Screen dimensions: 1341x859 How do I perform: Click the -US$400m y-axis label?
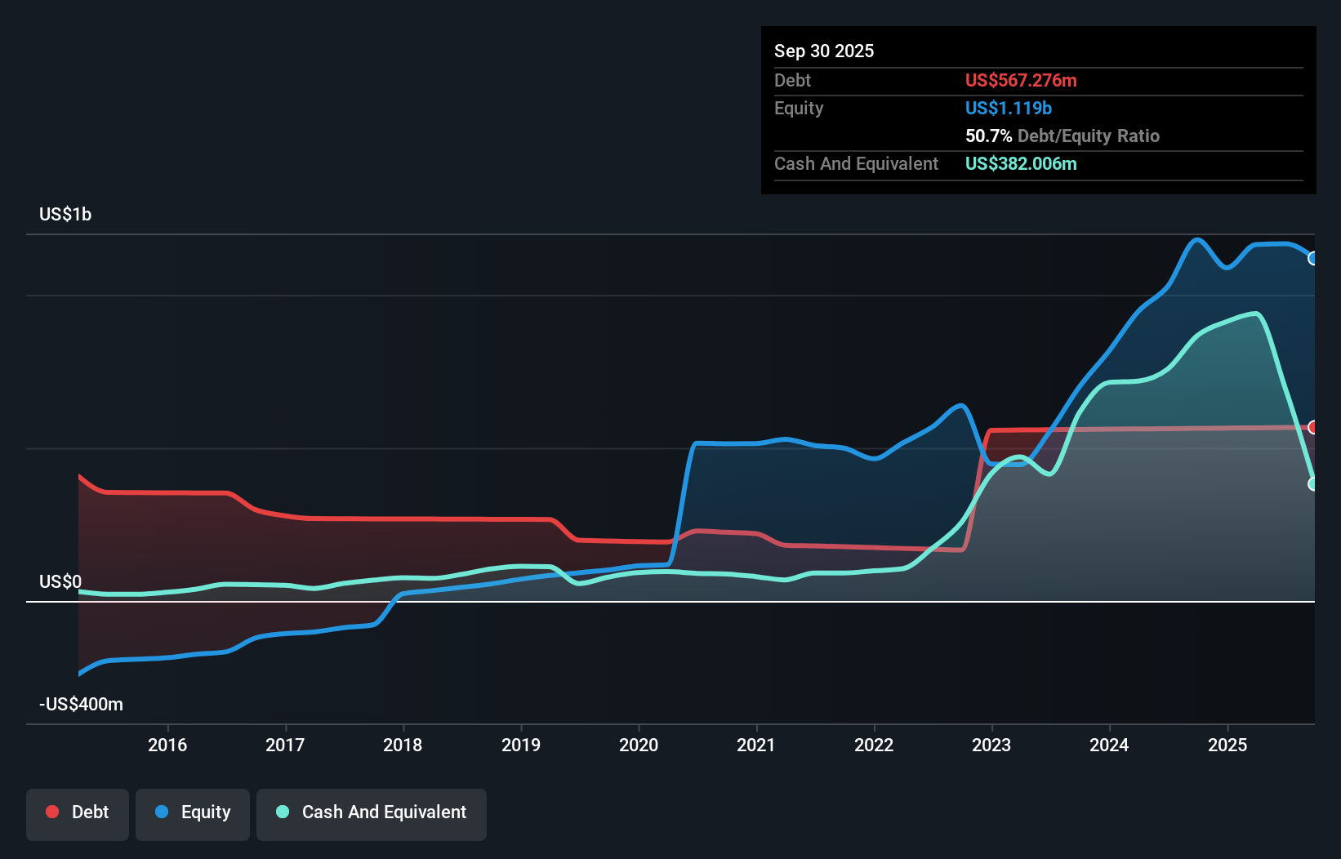click(81, 704)
